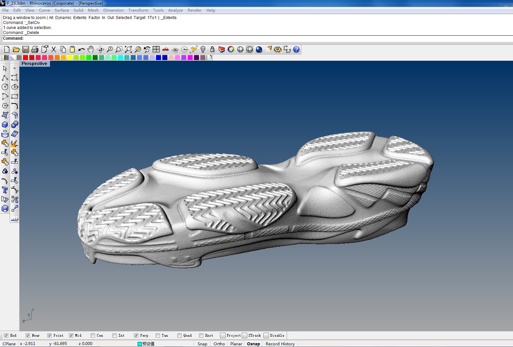
Task: Select the Pan view hand tool
Action: [91, 50]
